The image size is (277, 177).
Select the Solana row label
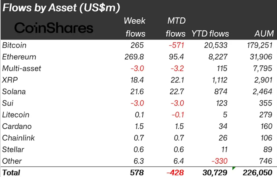coord(14,92)
